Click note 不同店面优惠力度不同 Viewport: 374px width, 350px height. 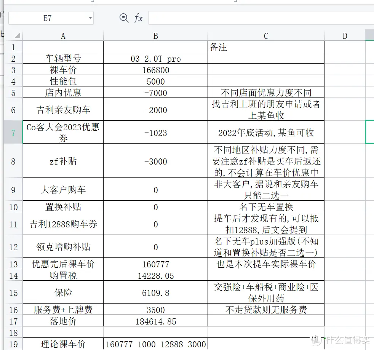[x=266, y=92]
